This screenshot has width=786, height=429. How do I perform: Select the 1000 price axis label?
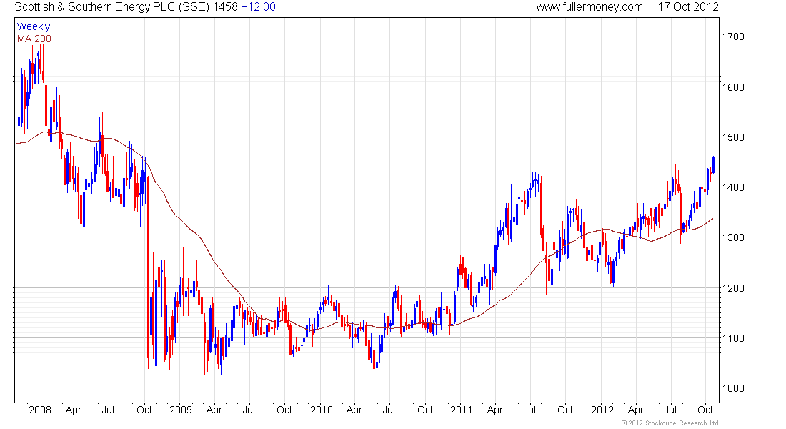pos(733,388)
